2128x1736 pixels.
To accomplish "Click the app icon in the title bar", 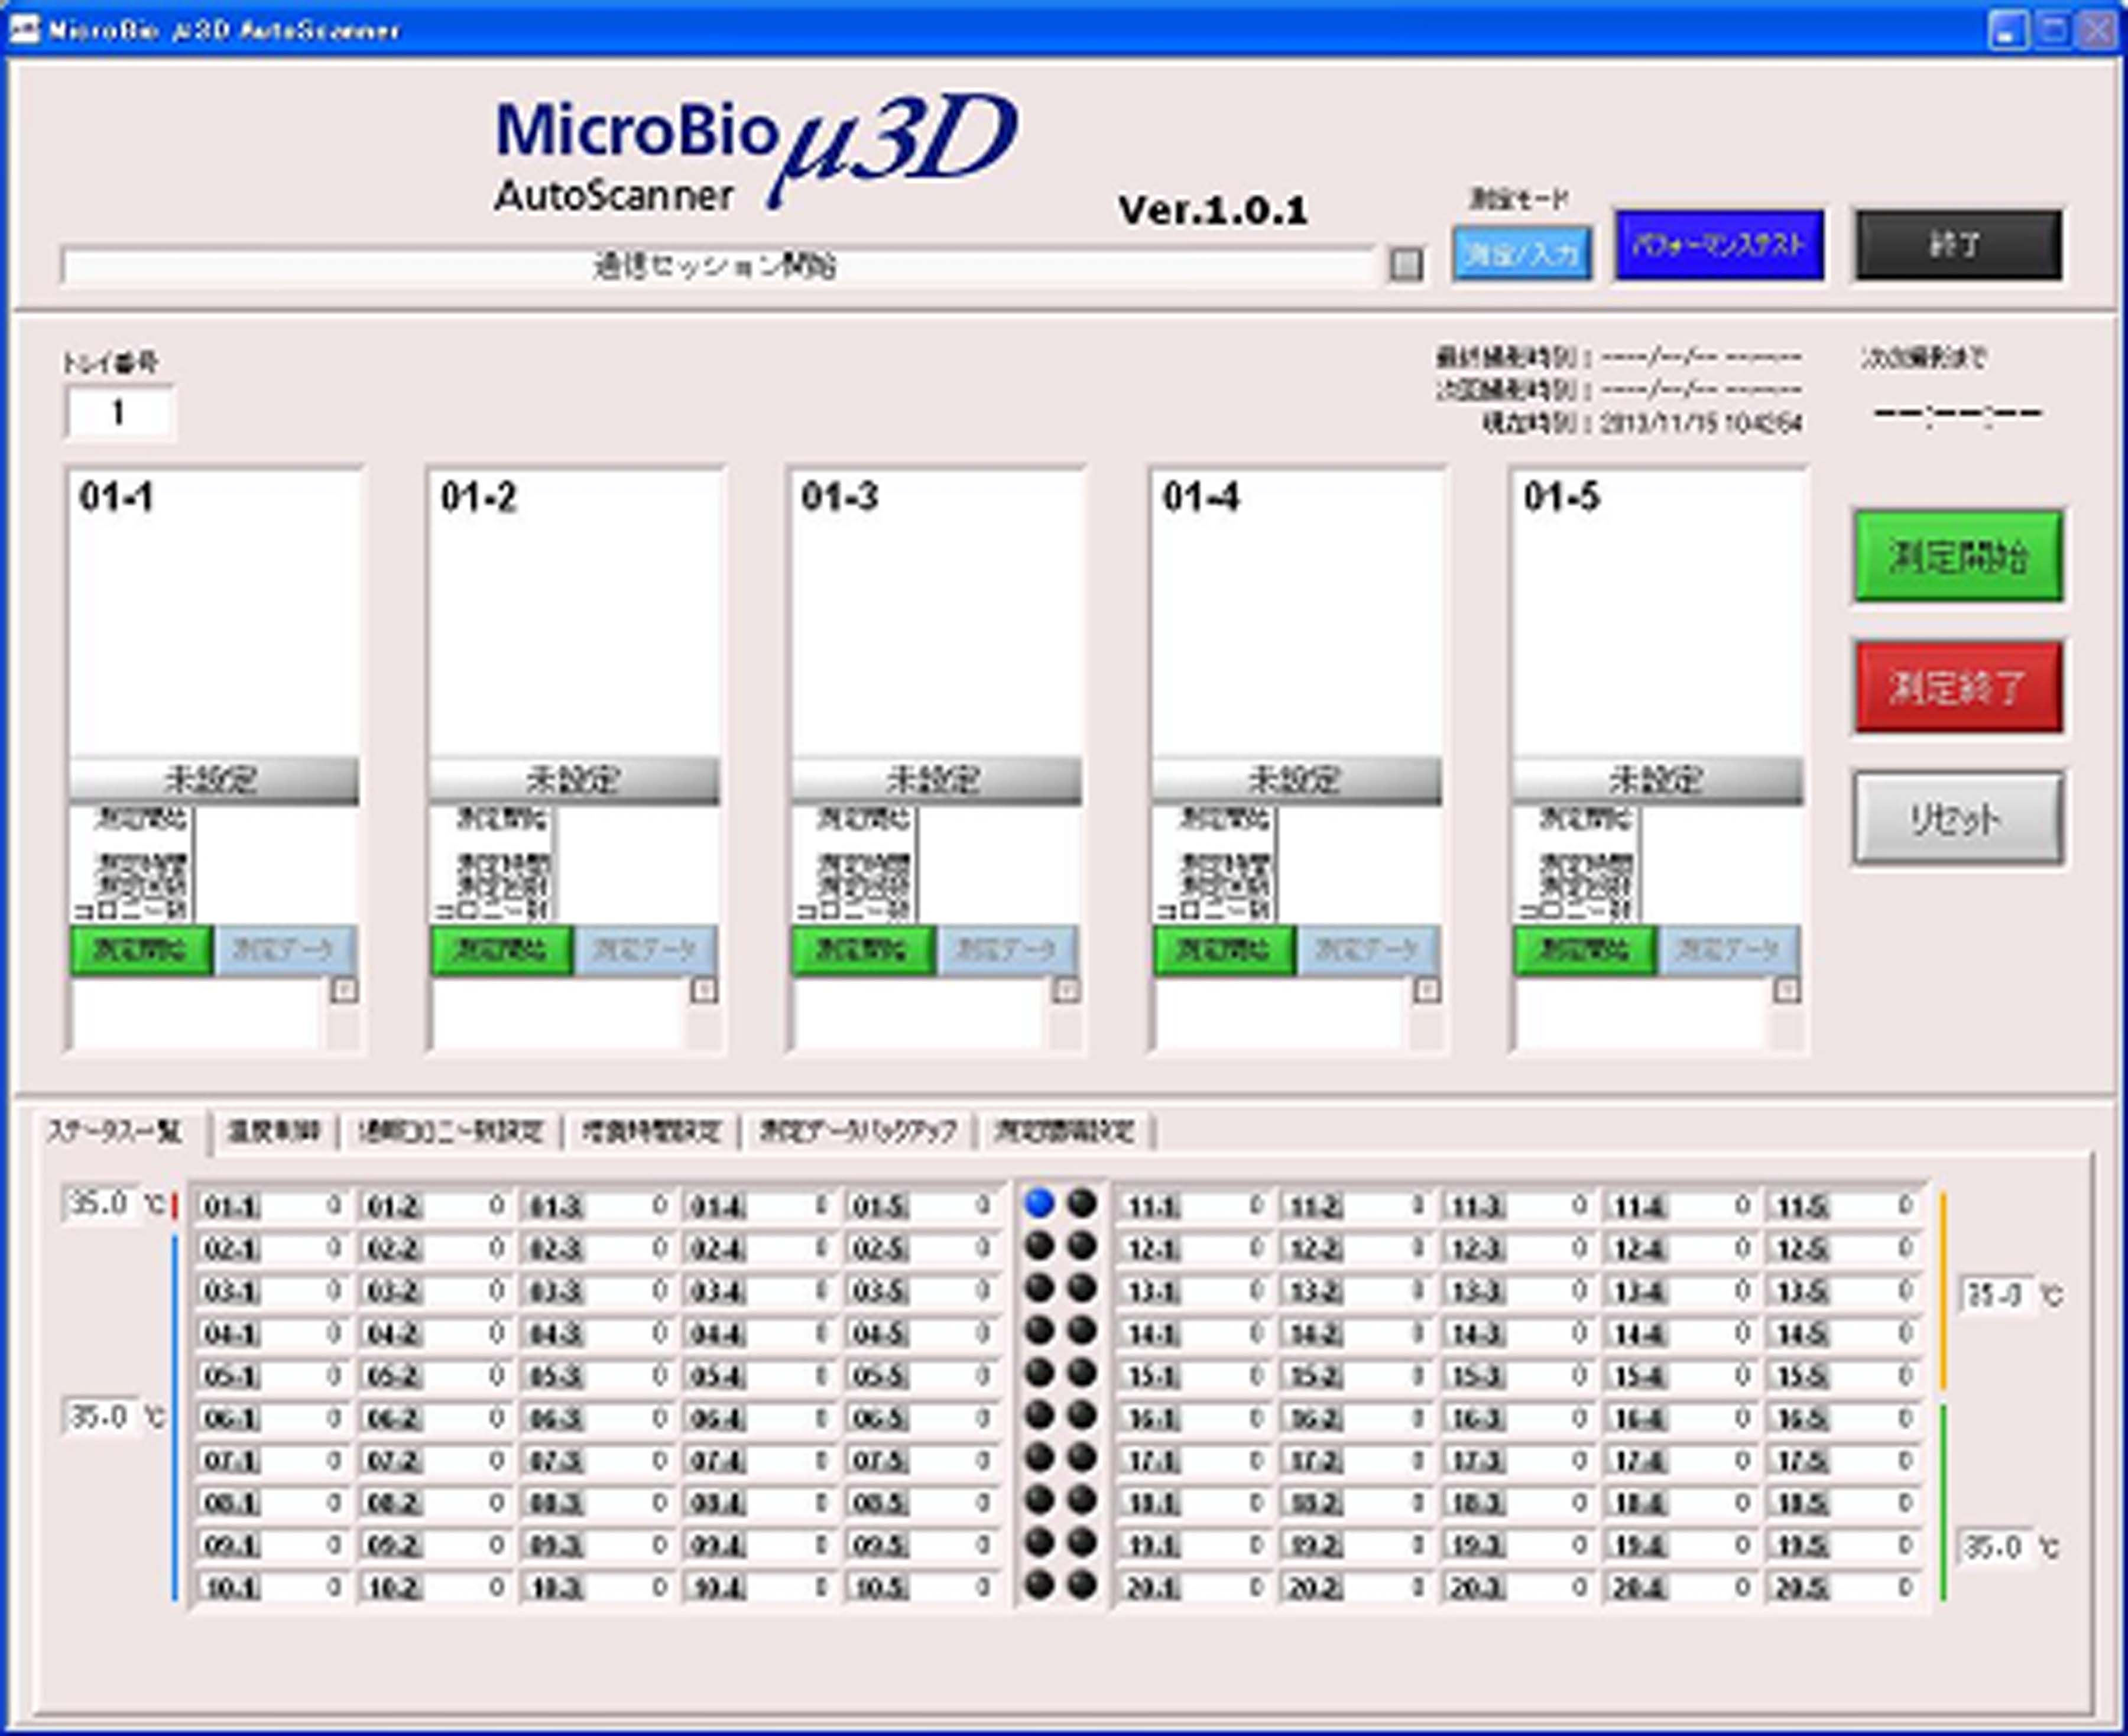I will (x=24, y=29).
